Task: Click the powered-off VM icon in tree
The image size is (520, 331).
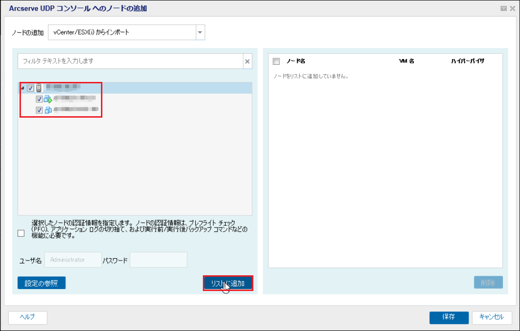Action: [48, 110]
